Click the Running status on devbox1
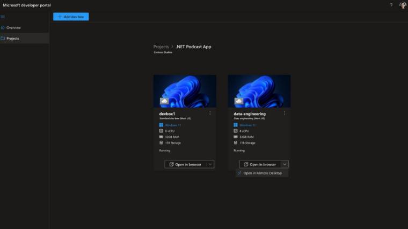 pos(164,150)
